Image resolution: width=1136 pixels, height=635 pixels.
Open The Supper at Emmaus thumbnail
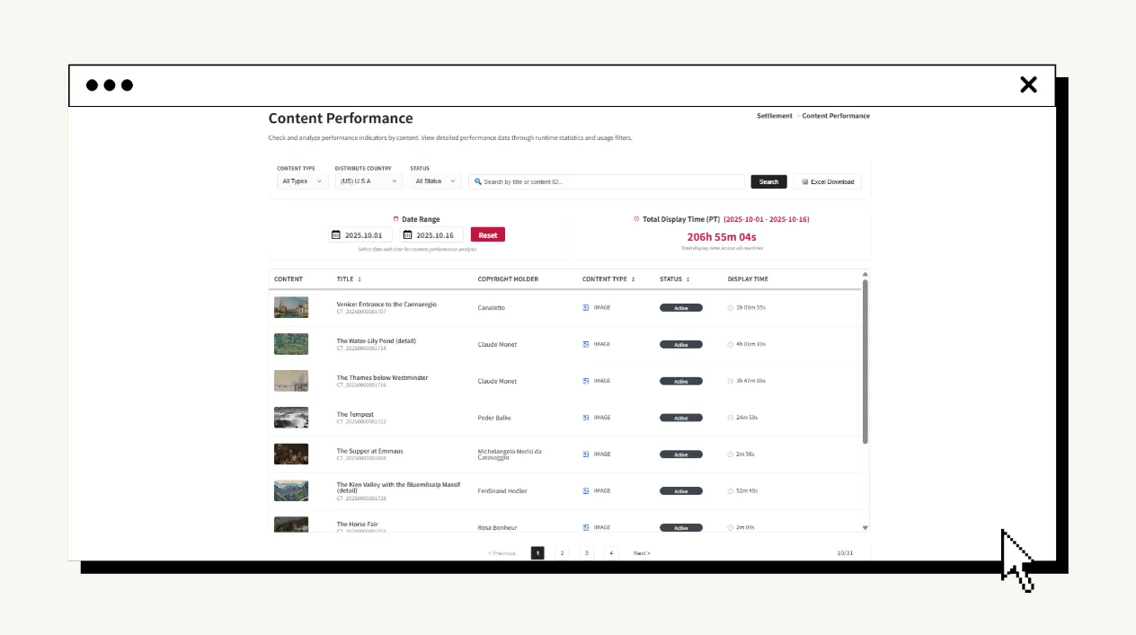point(291,454)
